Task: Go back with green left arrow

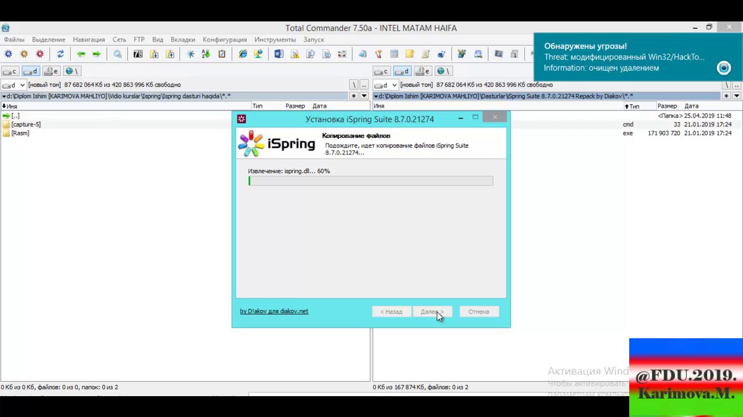Action: 81,54
